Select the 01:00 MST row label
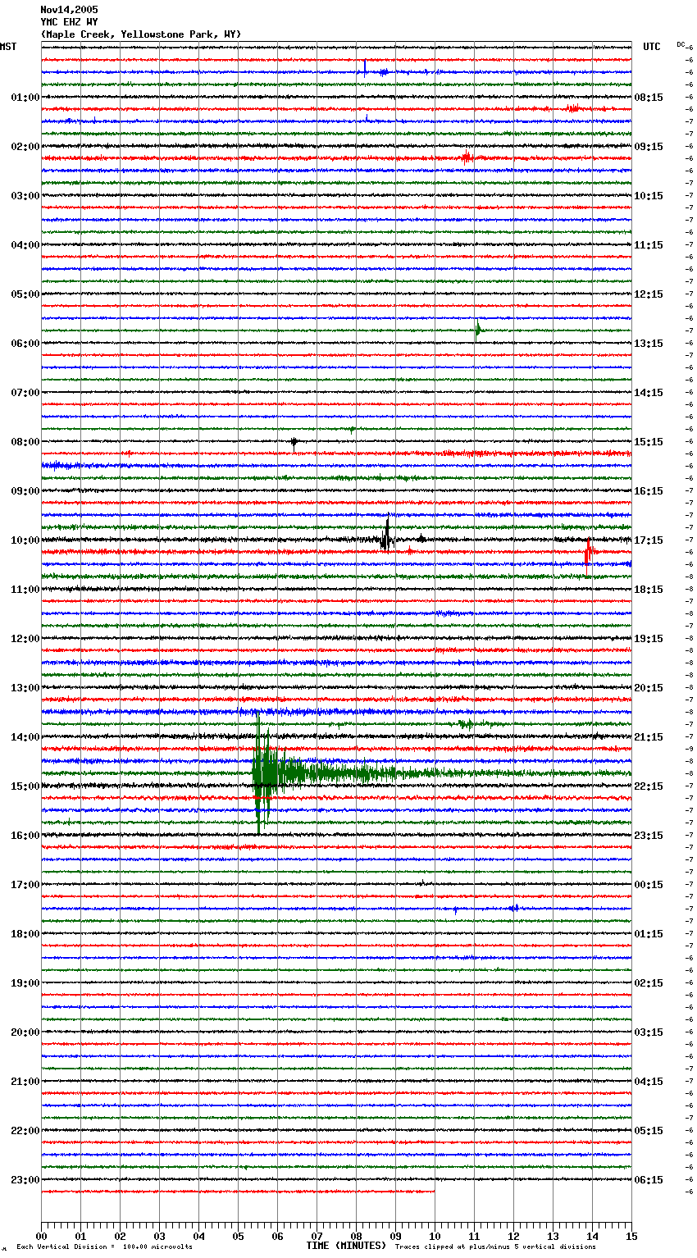The height and width of the screenshot is (1258, 697). 25,98
